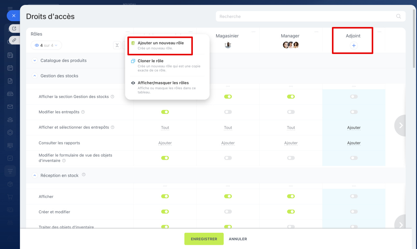This screenshot has height=249, width=417.
Task: Click the plus icon under Adjoint
Action: [354, 46]
